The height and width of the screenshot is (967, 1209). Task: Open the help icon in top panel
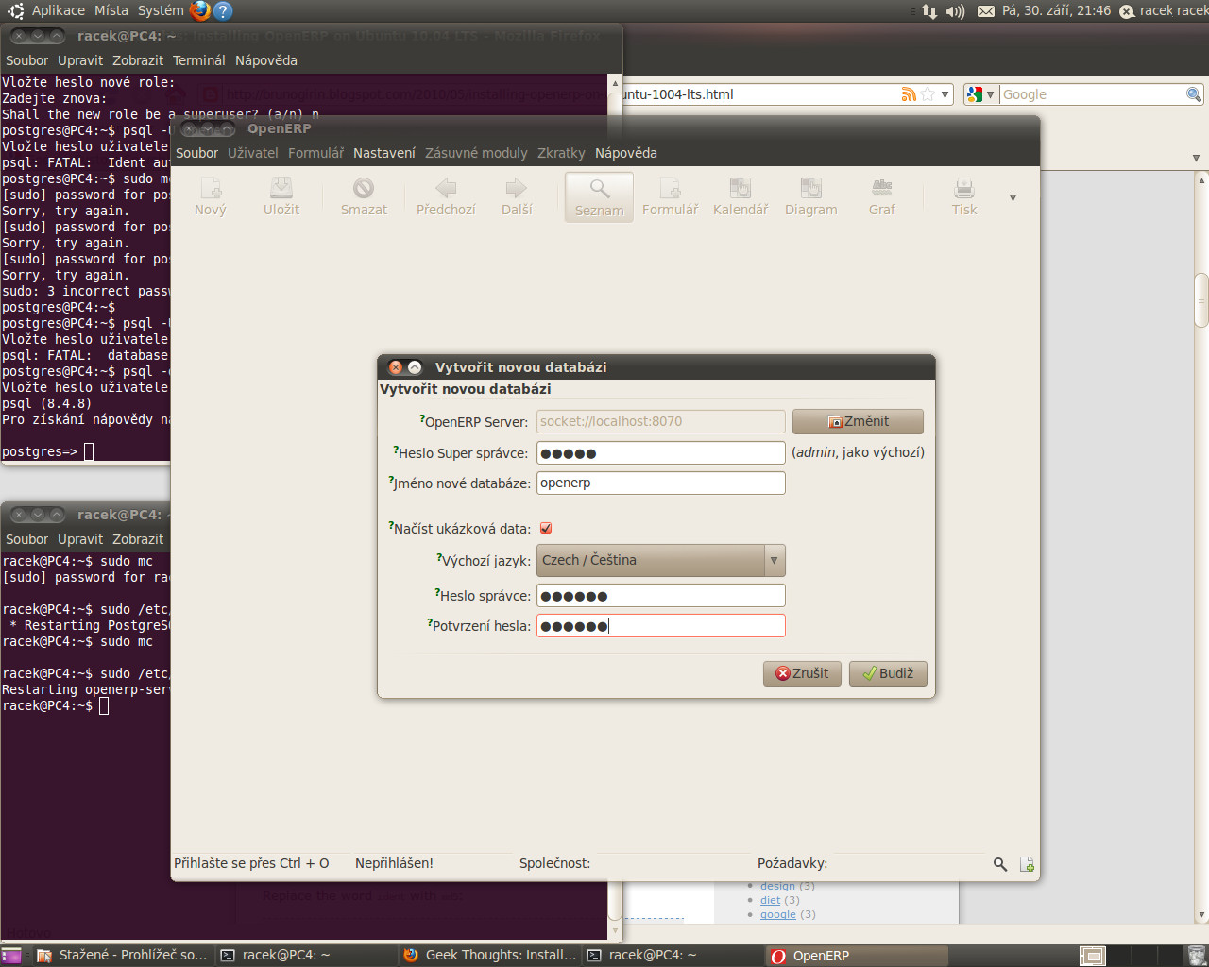[x=223, y=10]
